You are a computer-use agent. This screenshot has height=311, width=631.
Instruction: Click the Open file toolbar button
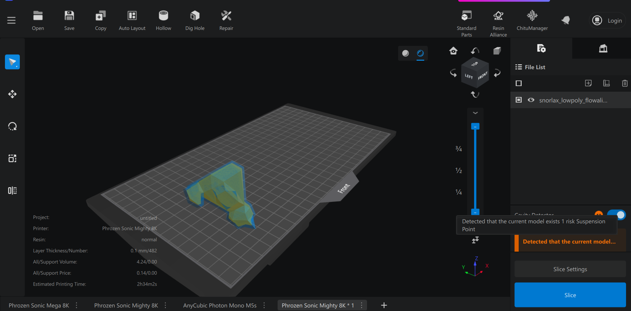(x=38, y=20)
